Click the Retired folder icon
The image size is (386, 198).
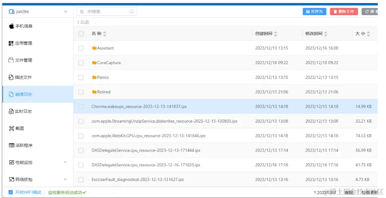pyautogui.click(x=94, y=92)
